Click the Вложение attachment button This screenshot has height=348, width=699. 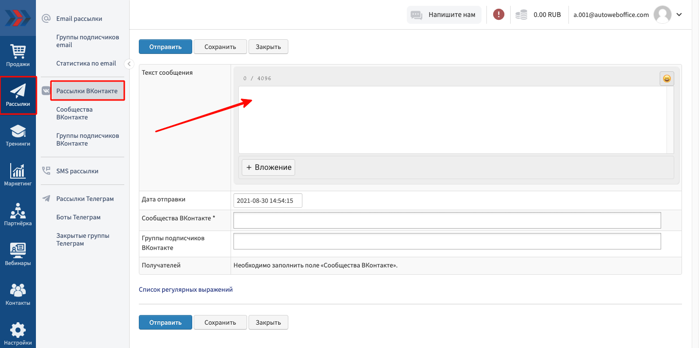(268, 167)
